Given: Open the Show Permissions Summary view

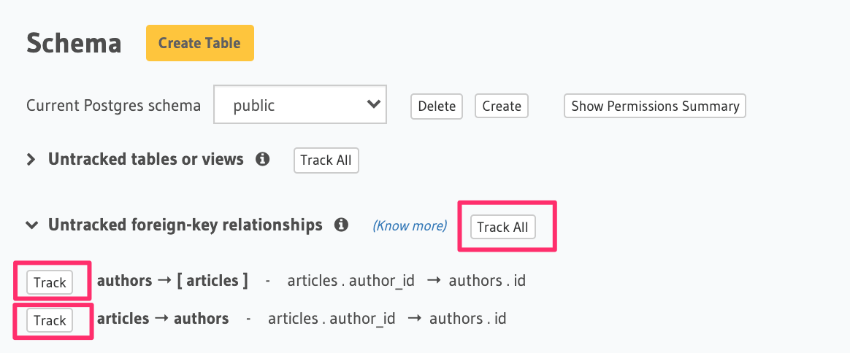Looking at the screenshot, I should 654,106.
